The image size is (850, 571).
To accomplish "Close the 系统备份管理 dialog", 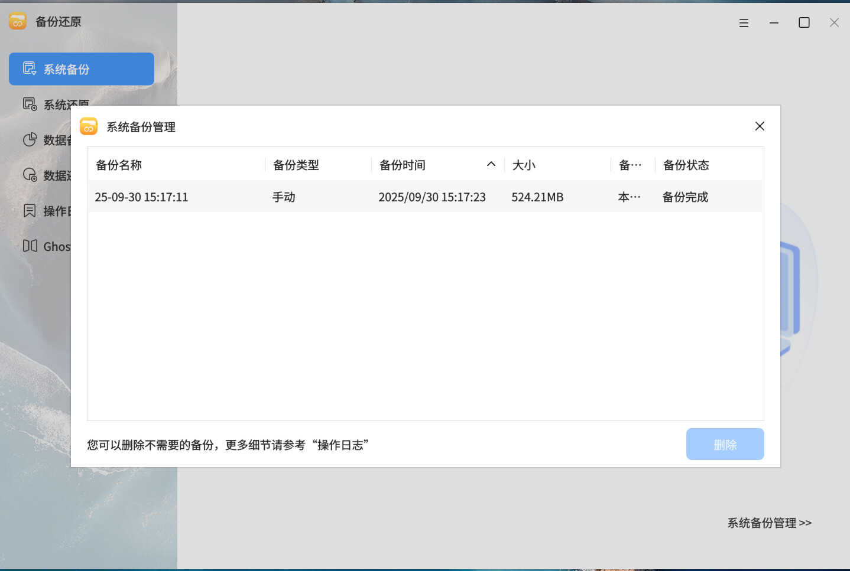I will [x=760, y=126].
